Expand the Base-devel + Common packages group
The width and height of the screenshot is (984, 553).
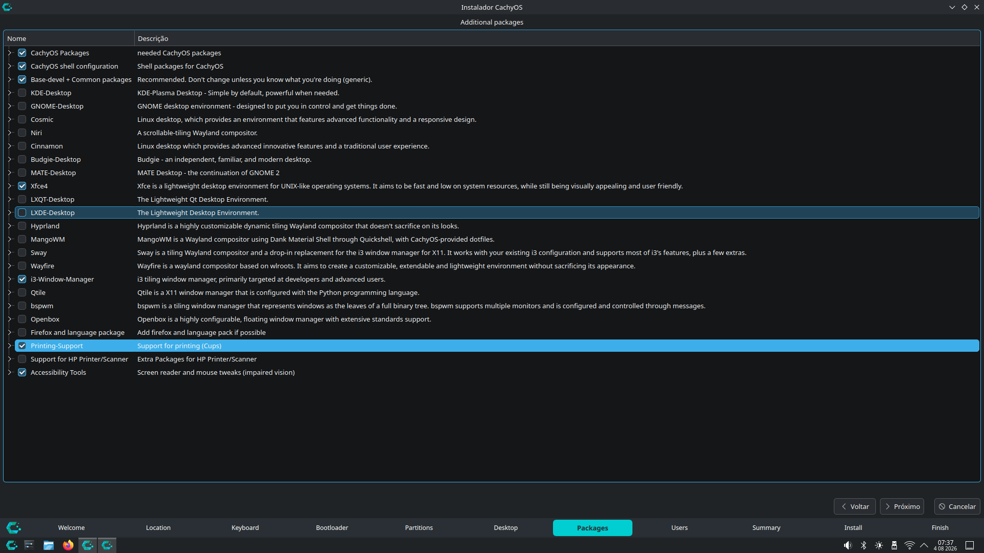pyautogui.click(x=10, y=79)
